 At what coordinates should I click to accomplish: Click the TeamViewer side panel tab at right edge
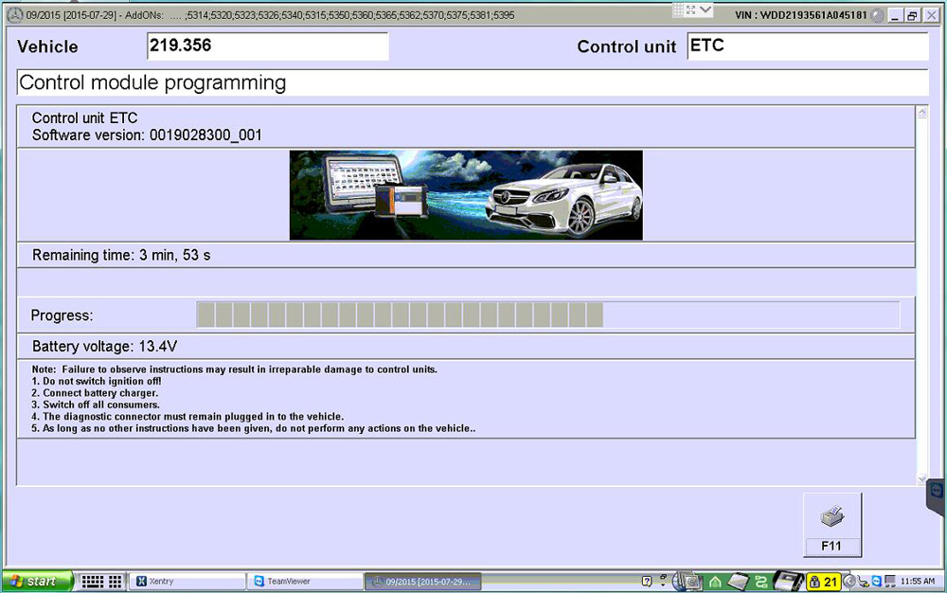(937, 496)
